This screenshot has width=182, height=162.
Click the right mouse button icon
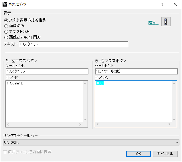pos(96,61)
